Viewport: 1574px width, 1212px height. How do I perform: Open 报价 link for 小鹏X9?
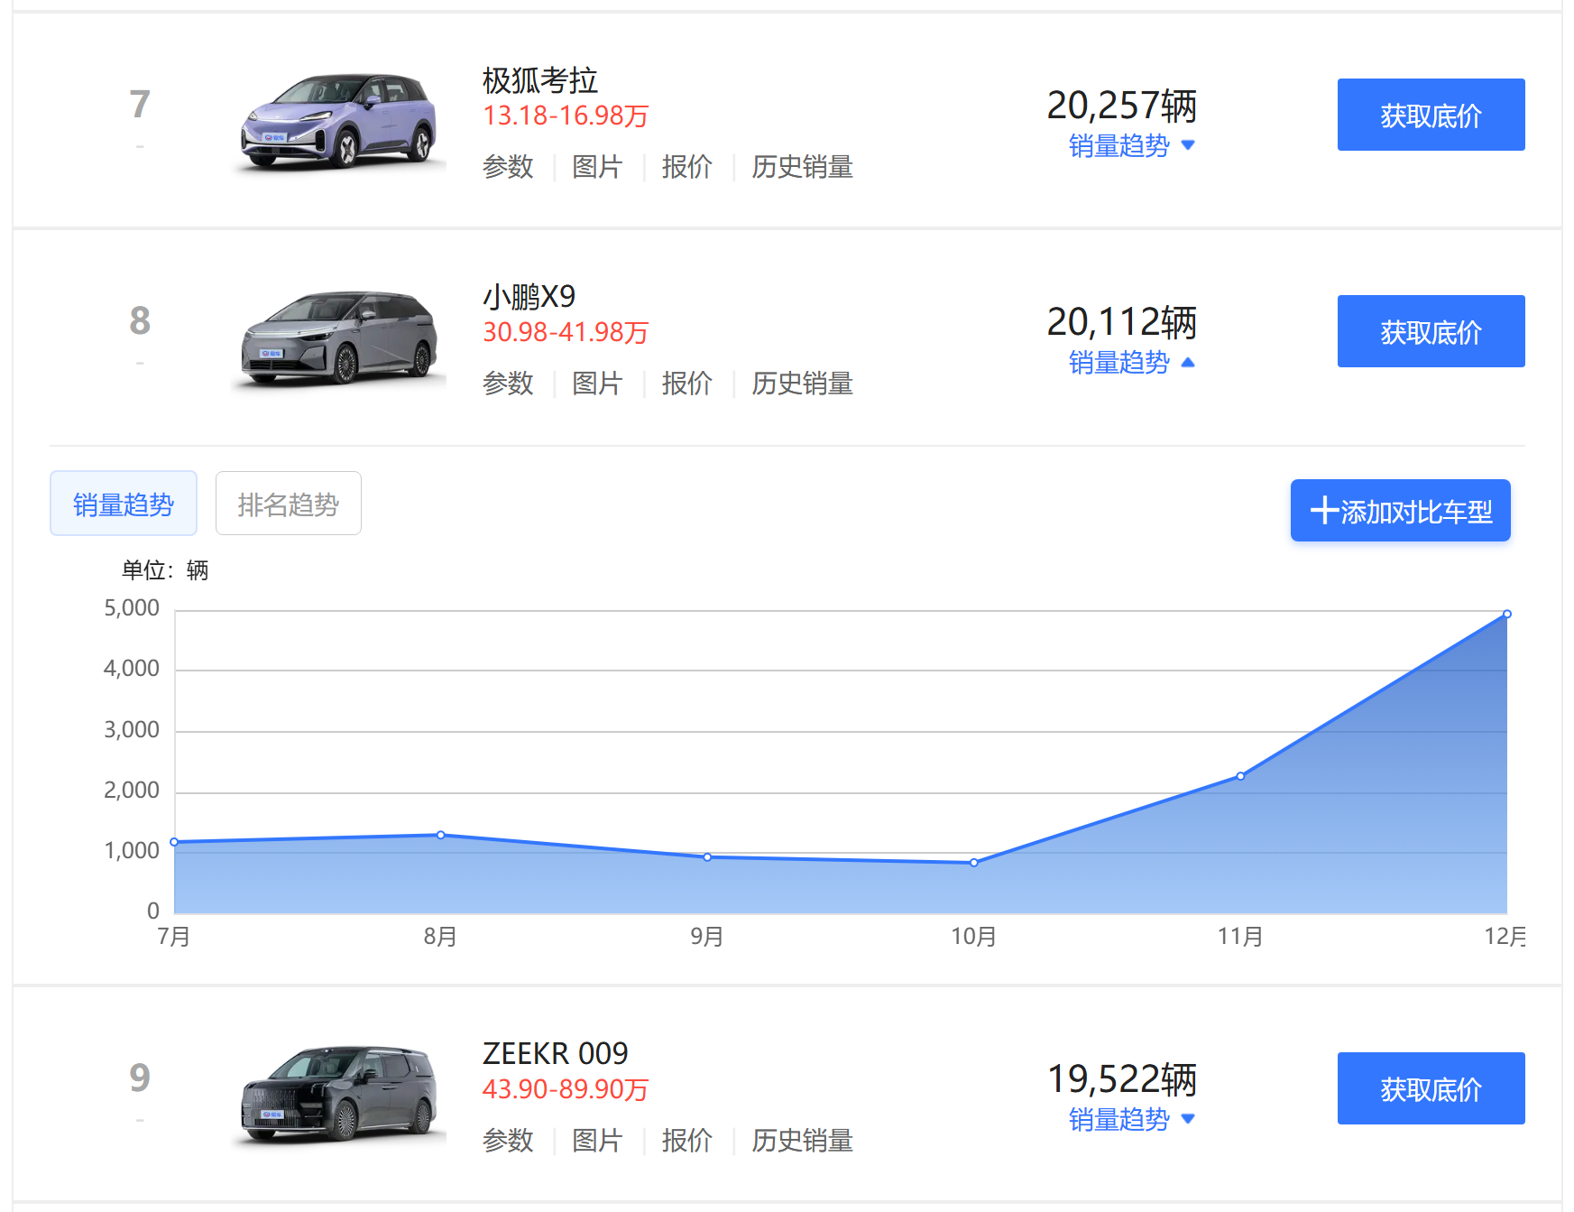pos(686,384)
